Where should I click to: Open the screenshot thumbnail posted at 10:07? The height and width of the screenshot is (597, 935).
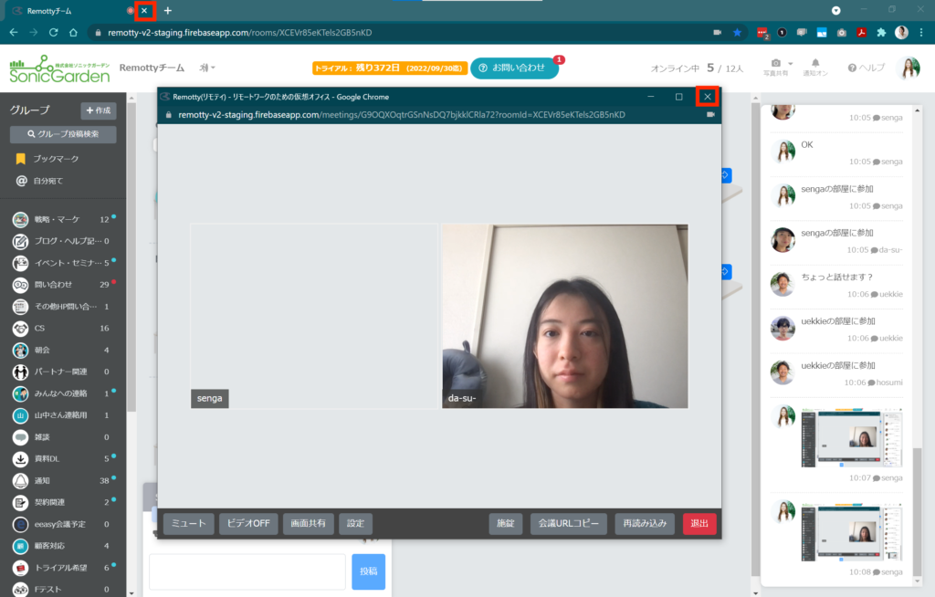pyautogui.click(x=851, y=438)
